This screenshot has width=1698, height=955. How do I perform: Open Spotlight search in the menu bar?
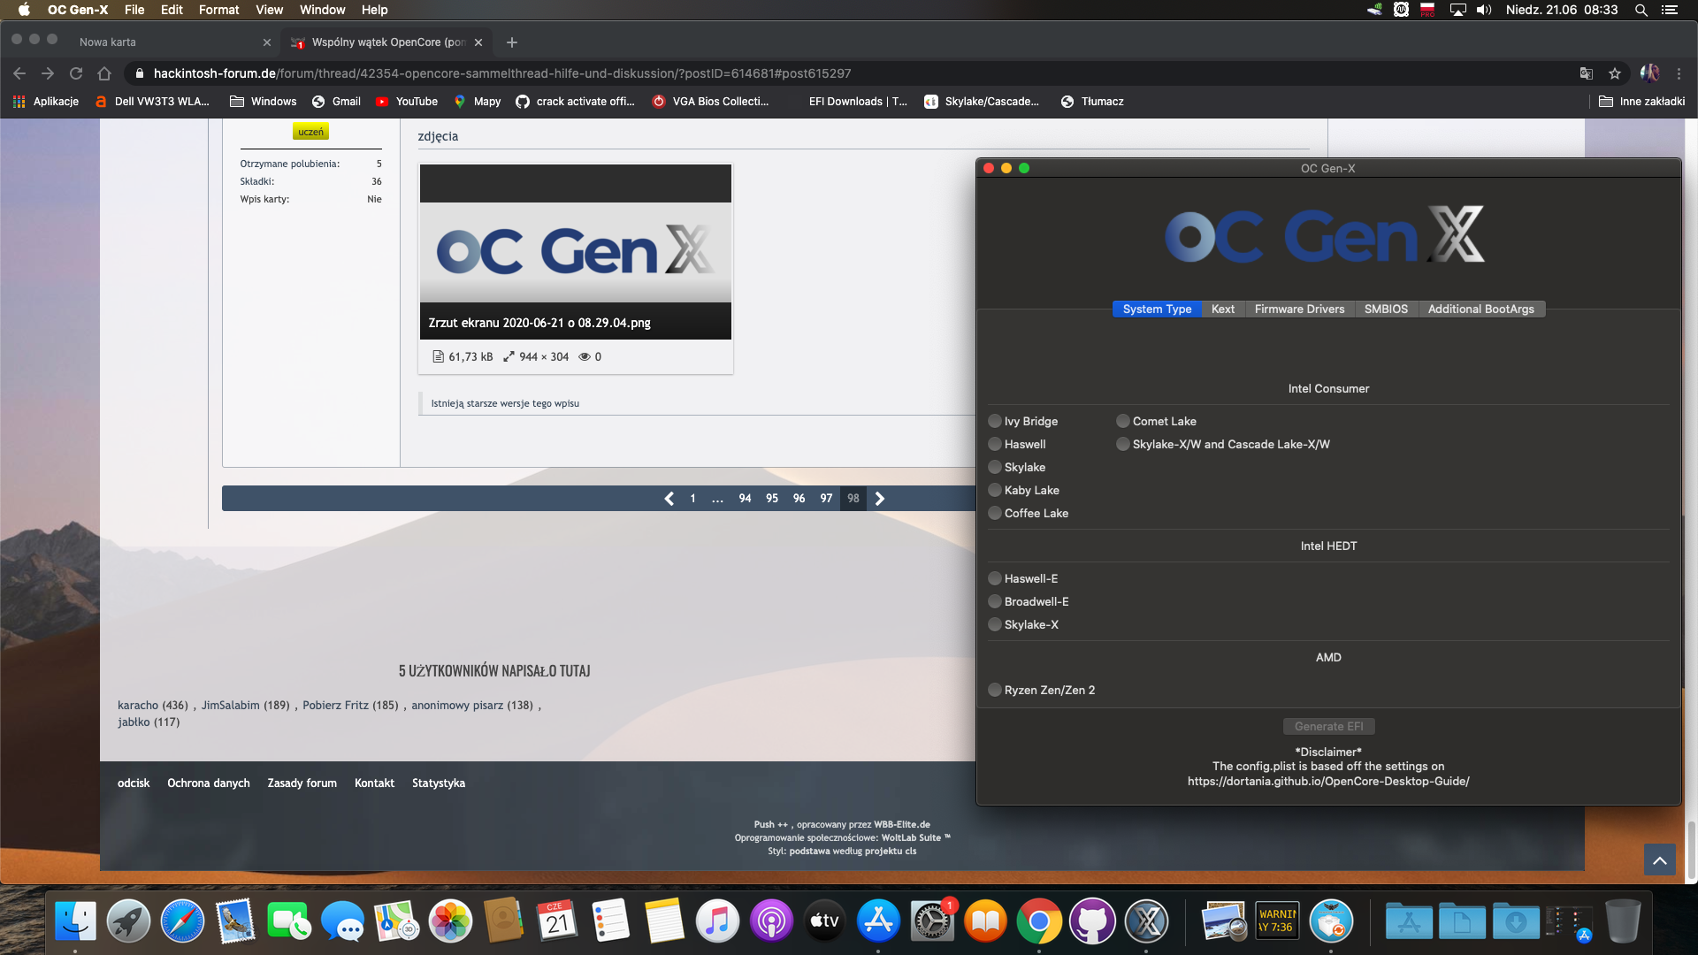click(1641, 10)
